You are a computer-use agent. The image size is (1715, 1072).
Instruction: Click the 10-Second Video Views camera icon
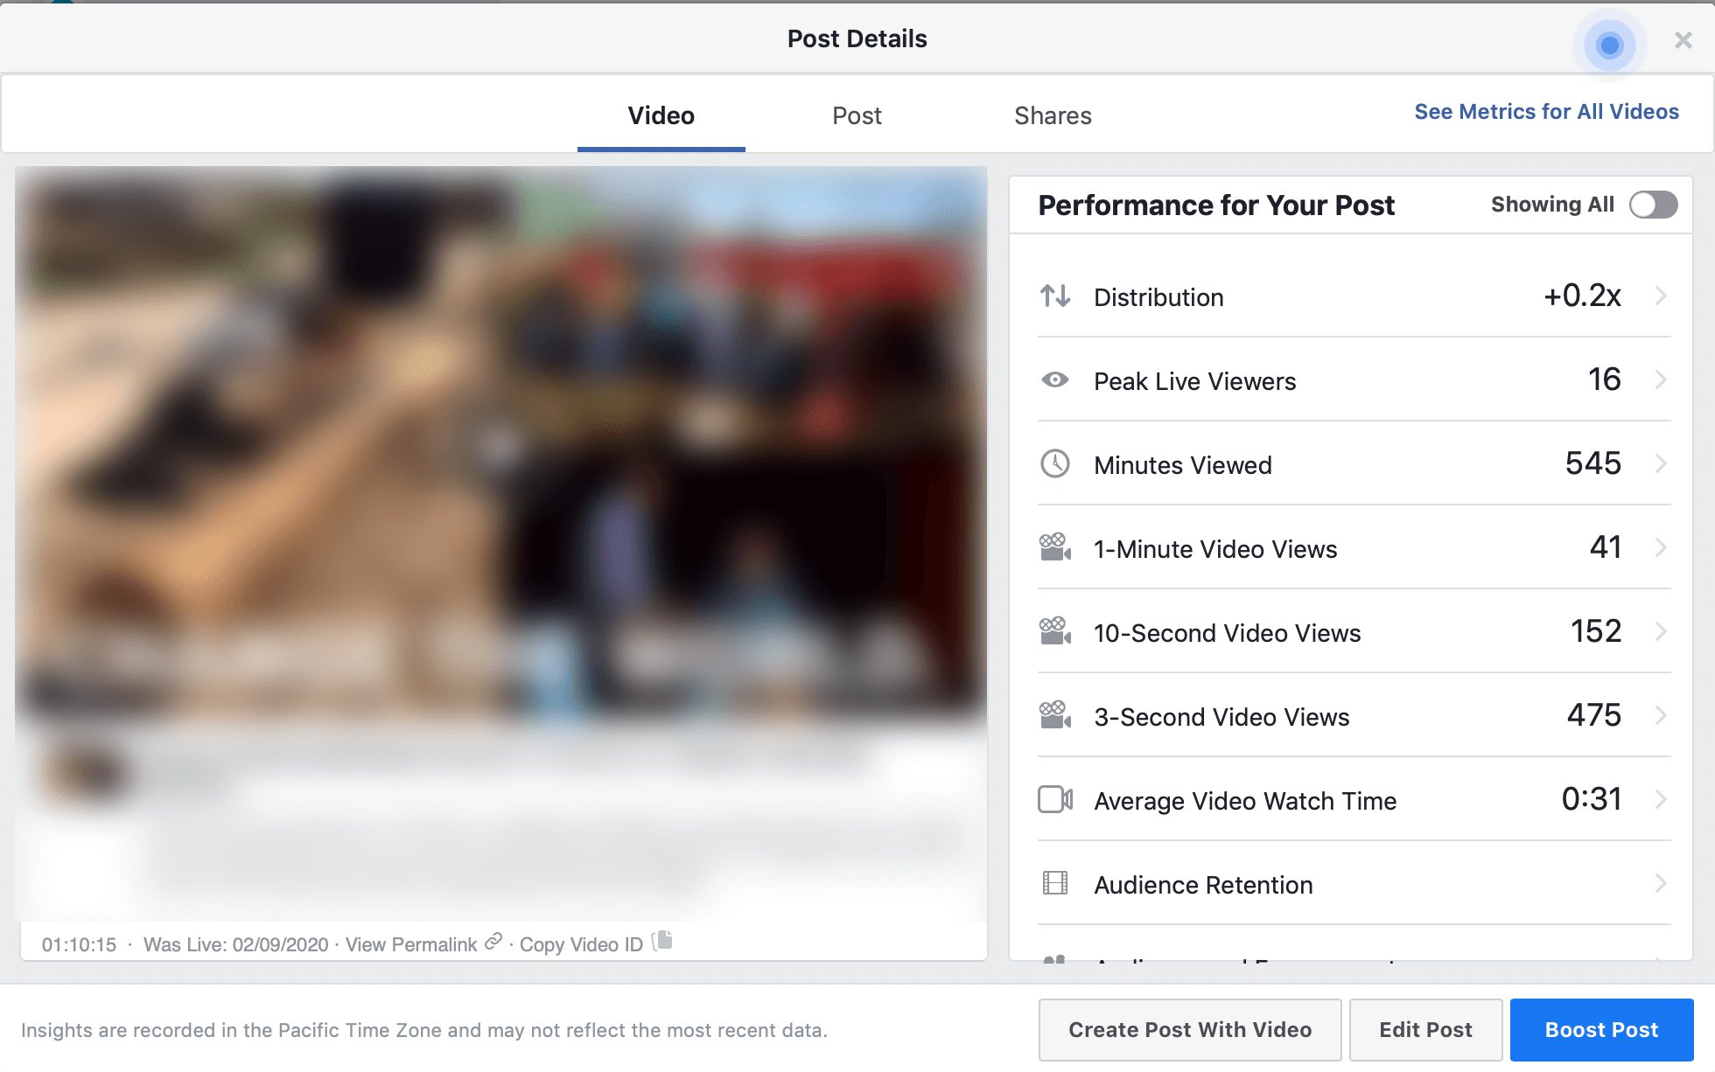[x=1054, y=630]
